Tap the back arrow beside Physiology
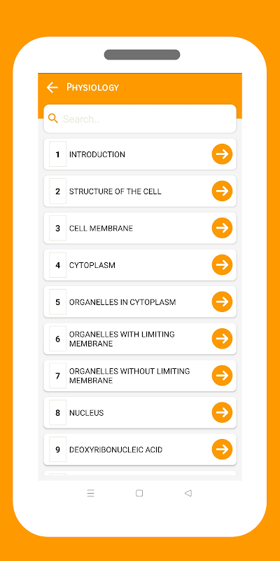 [52, 87]
